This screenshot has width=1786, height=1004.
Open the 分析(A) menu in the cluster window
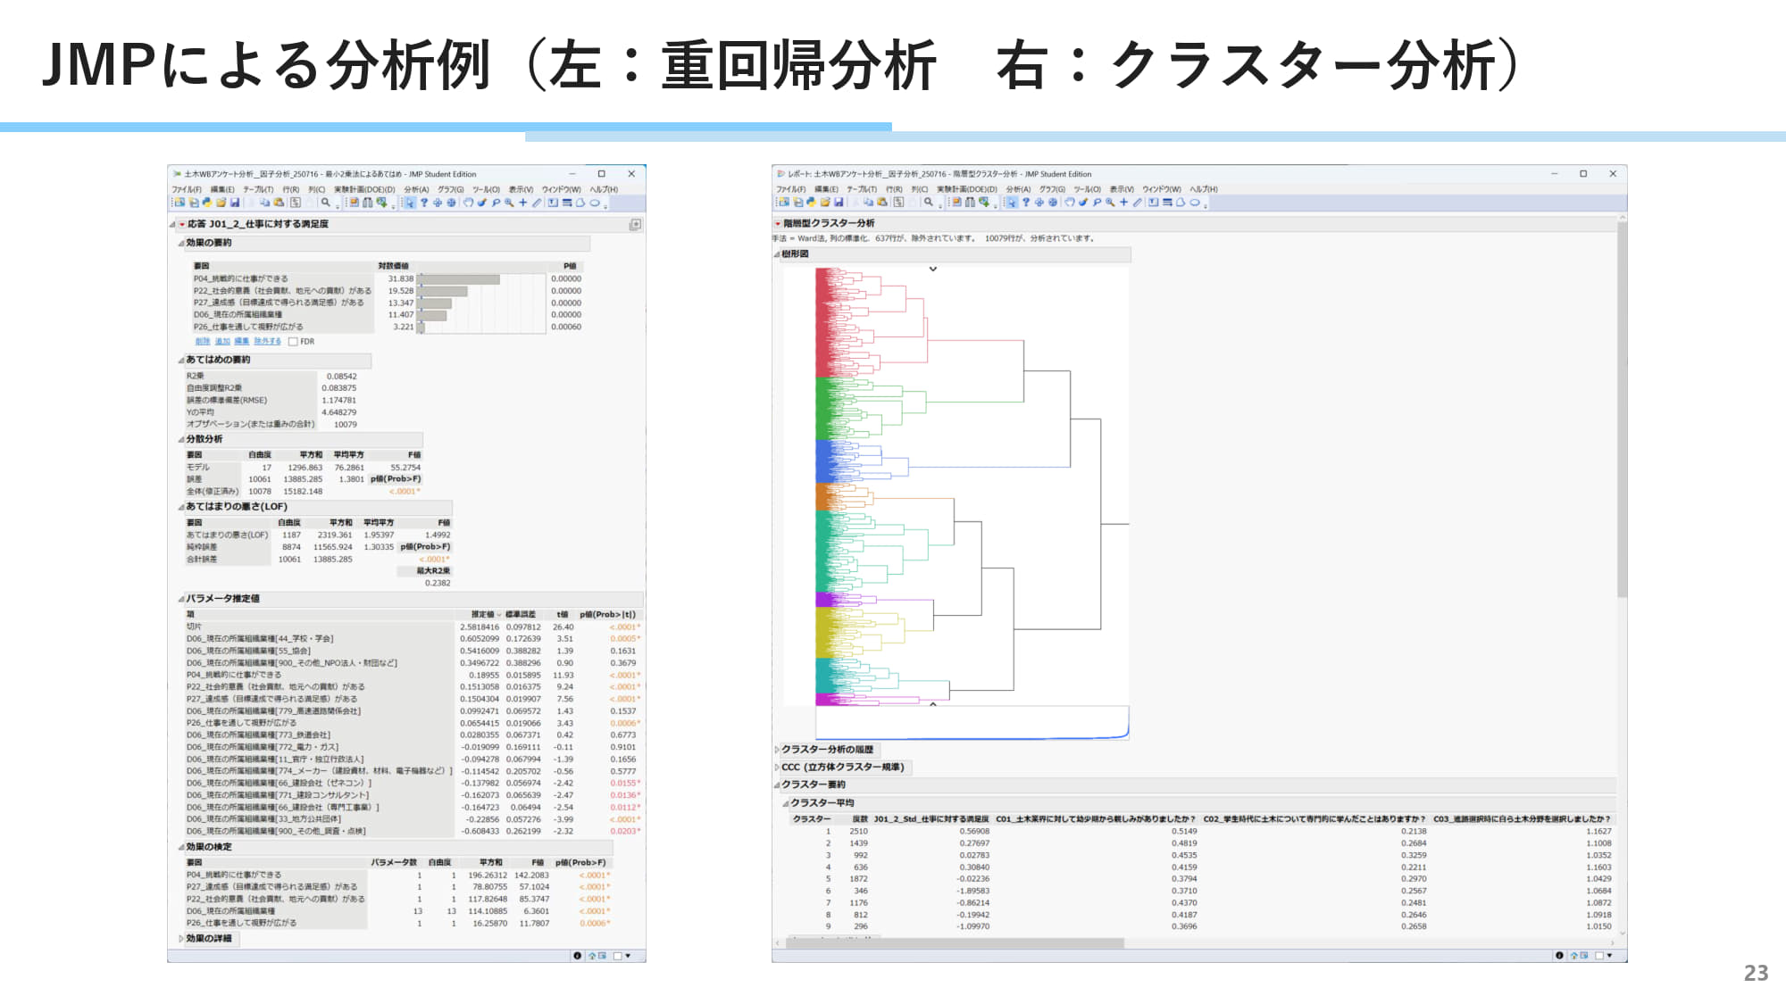[1017, 189]
